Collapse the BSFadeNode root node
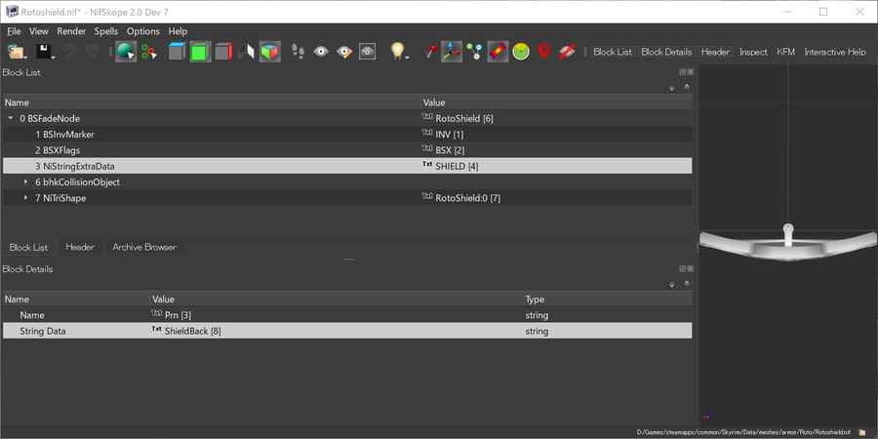This screenshot has width=878, height=439. point(11,118)
